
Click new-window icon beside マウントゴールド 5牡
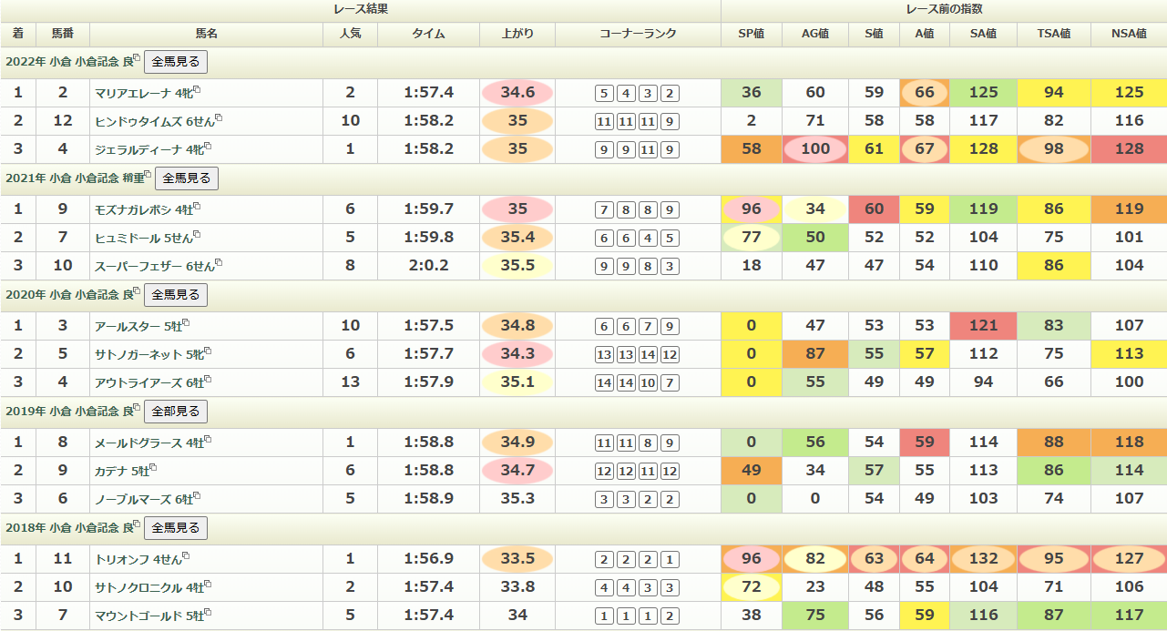click(x=208, y=612)
